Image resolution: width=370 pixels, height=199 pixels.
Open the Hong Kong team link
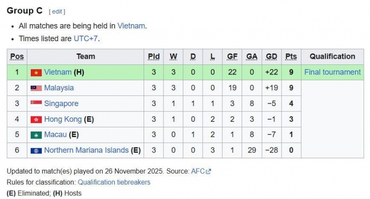[63, 120]
